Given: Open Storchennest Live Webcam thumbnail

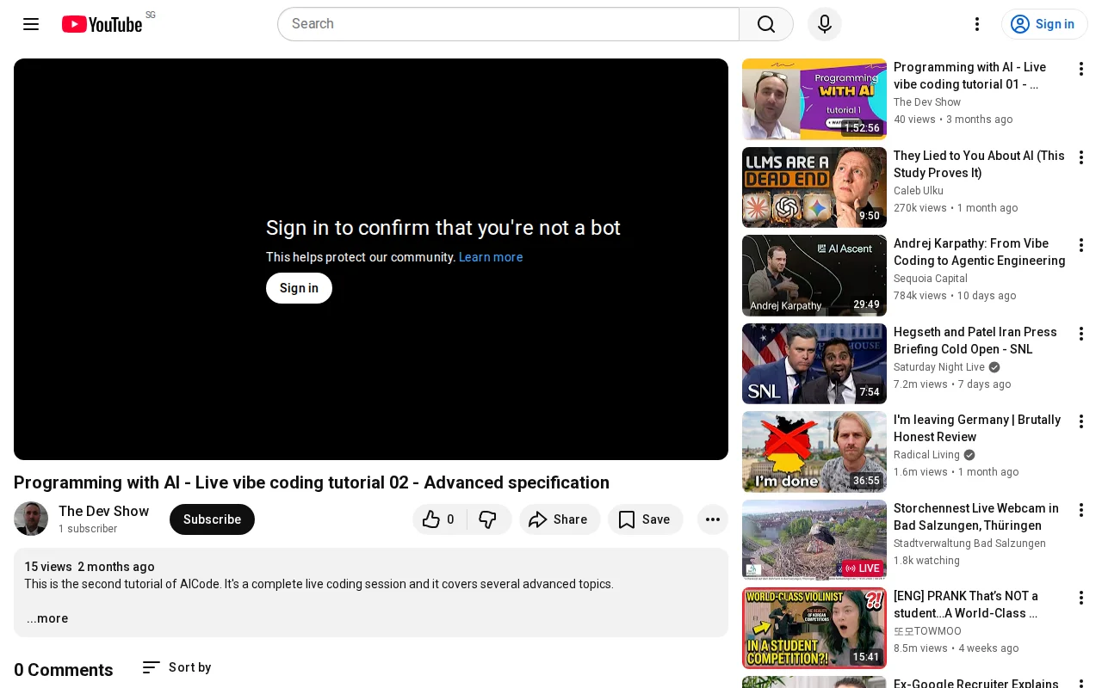Looking at the screenshot, I should pyautogui.click(x=814, y=540).
